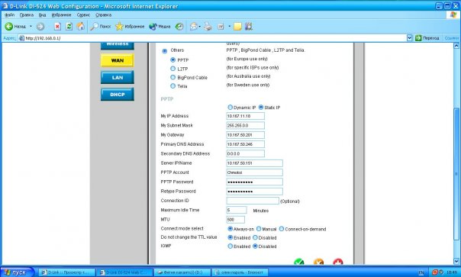Open the Media (Медиа) panel
Viewport: 461px width, 277px height.
click(160, 27)
